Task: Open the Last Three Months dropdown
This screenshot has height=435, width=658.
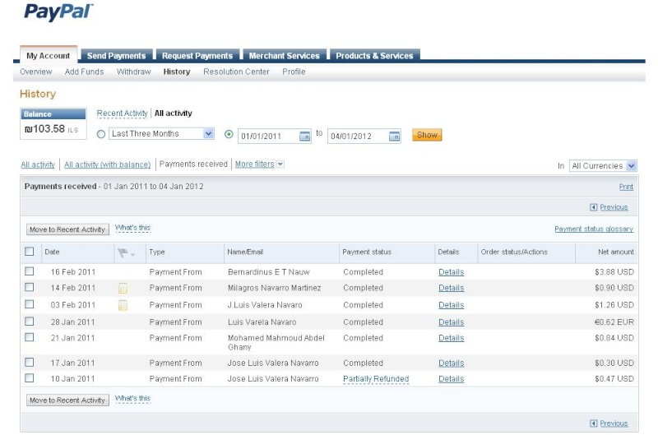Action: 161,133
